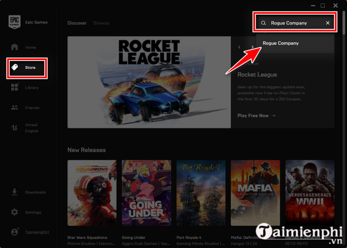The height and width of the screenshot is (248, 347).
Task: Maximize the Epic Games window
Action: click(x=323, y=6)
